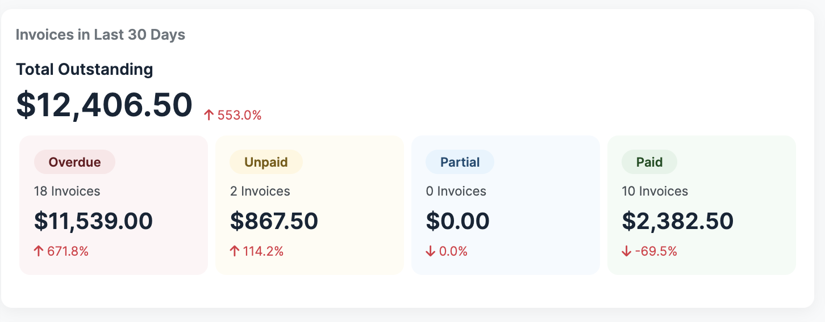Select the Unpaid status badge
The width and height of the screenshot is (825, 322).
click(266, 162)
